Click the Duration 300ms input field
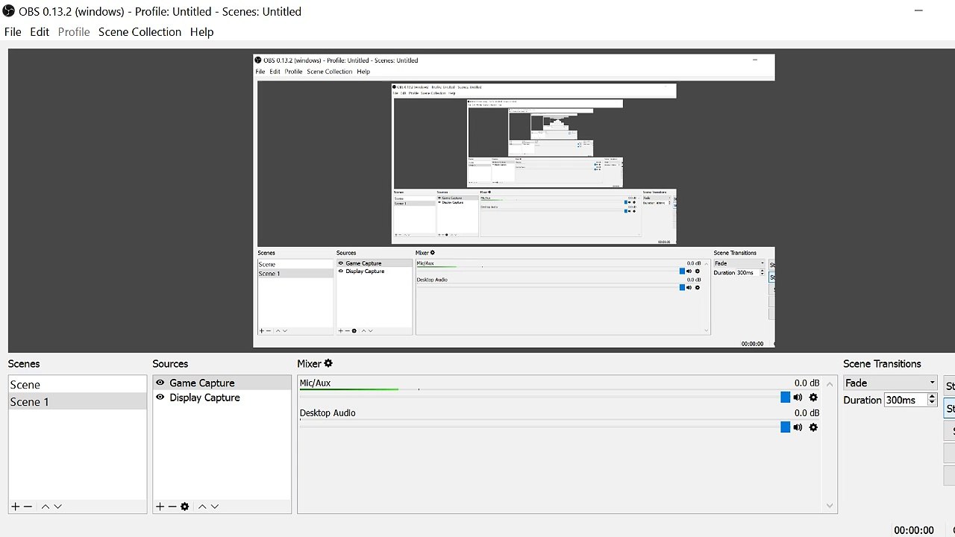This screenshot has width=955, height=537. click(x=905, y=400)
